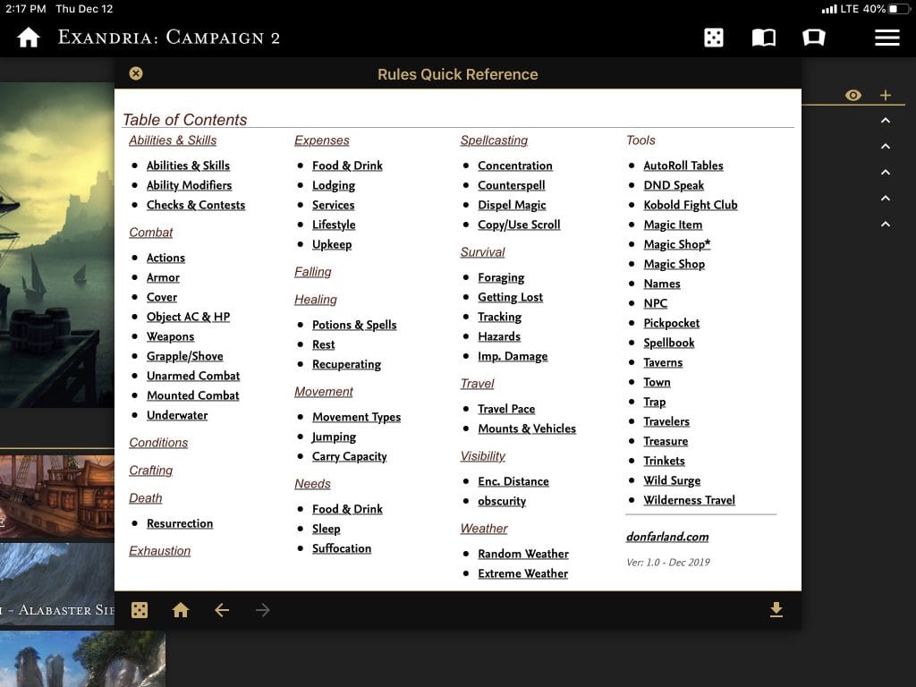Click the home icon in bottom toolbar
The height and width of the screenshot is (687, 916).
point(181,610)
